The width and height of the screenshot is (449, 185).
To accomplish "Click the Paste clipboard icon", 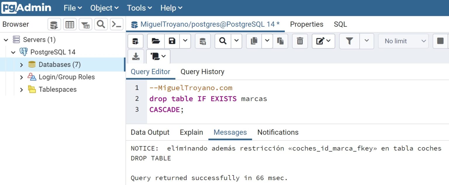I will [x=280, y=41].
